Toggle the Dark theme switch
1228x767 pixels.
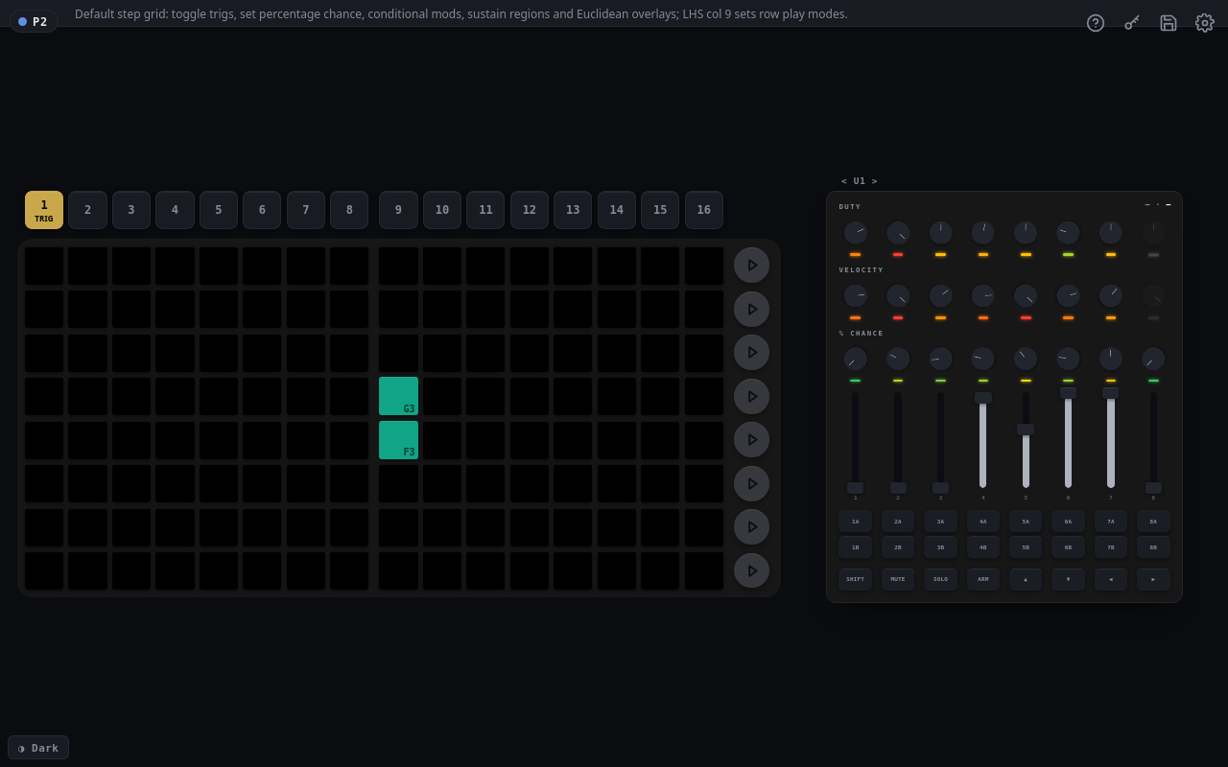(38, 748)
